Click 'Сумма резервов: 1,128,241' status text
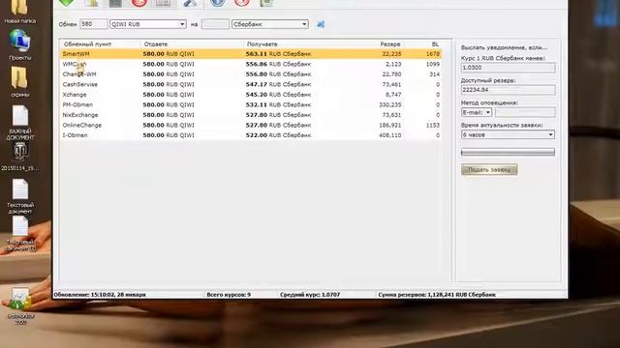 pos(437,295)
